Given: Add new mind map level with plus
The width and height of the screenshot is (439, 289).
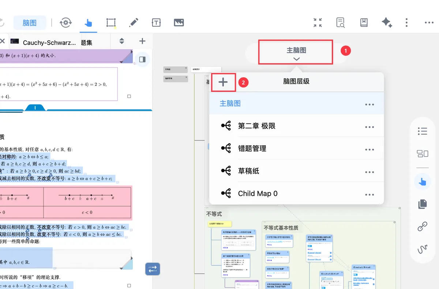Looking at the screenshot, I should click(223, 82).
